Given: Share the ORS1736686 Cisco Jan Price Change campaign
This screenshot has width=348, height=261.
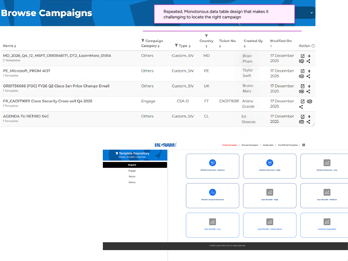Looking at the screenshot, I should [308, 91].
